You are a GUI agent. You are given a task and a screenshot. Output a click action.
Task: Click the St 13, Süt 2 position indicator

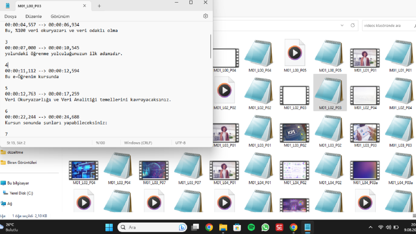[16, 143]
